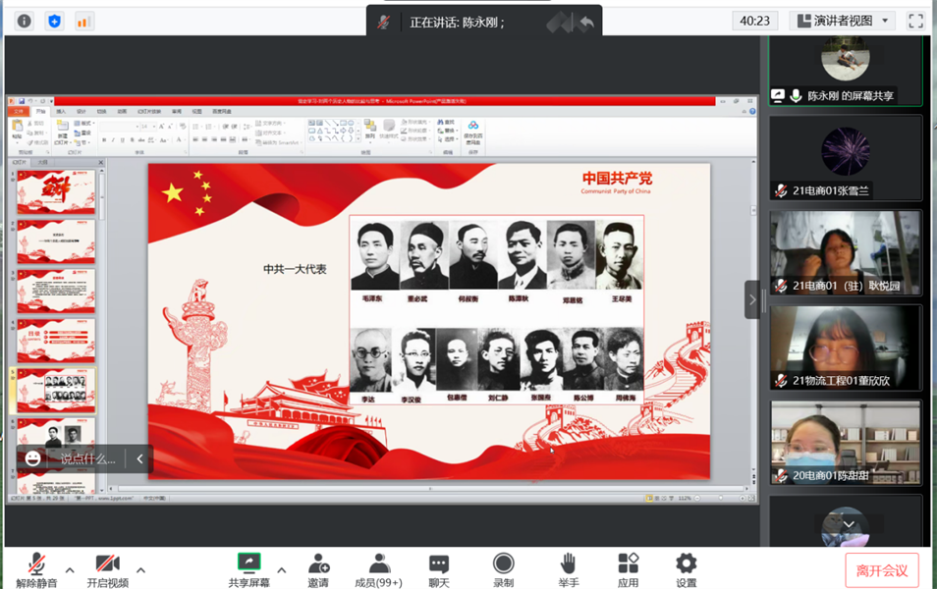Unmute the microphone with 解除静音
This screenshot has height=589, width=937.
pos(36,568)
